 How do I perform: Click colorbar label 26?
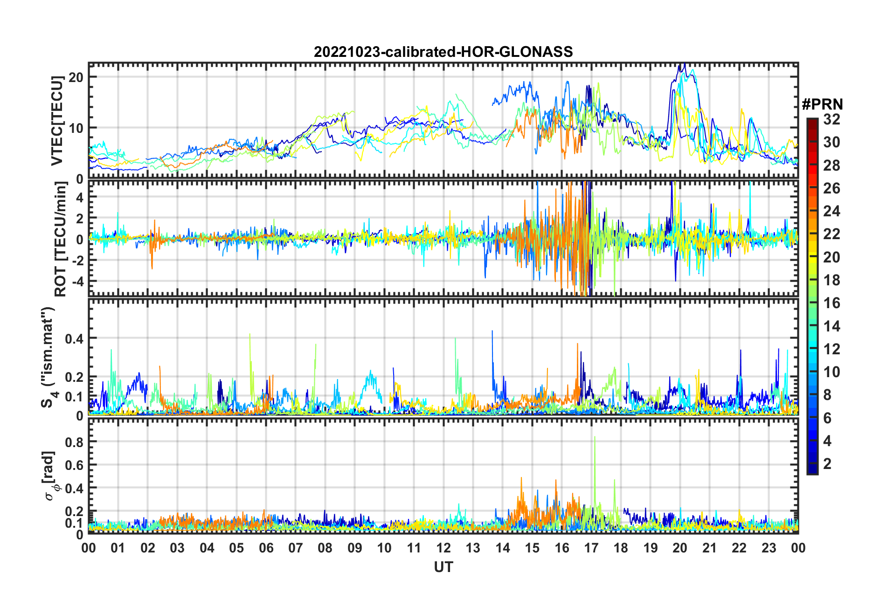pyautogui.click(x=832, y=188)
